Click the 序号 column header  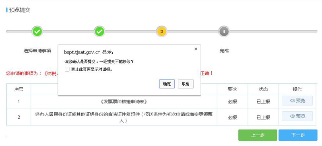(19, 89)
